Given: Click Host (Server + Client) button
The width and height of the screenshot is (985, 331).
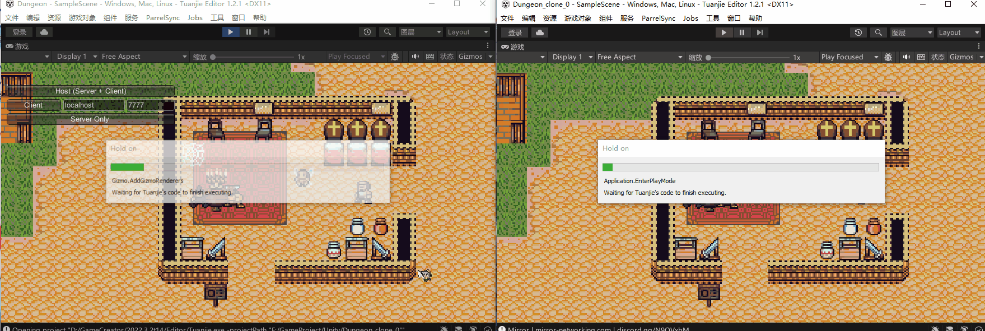Looking at the screenshot, I should [x=90, y=91].
